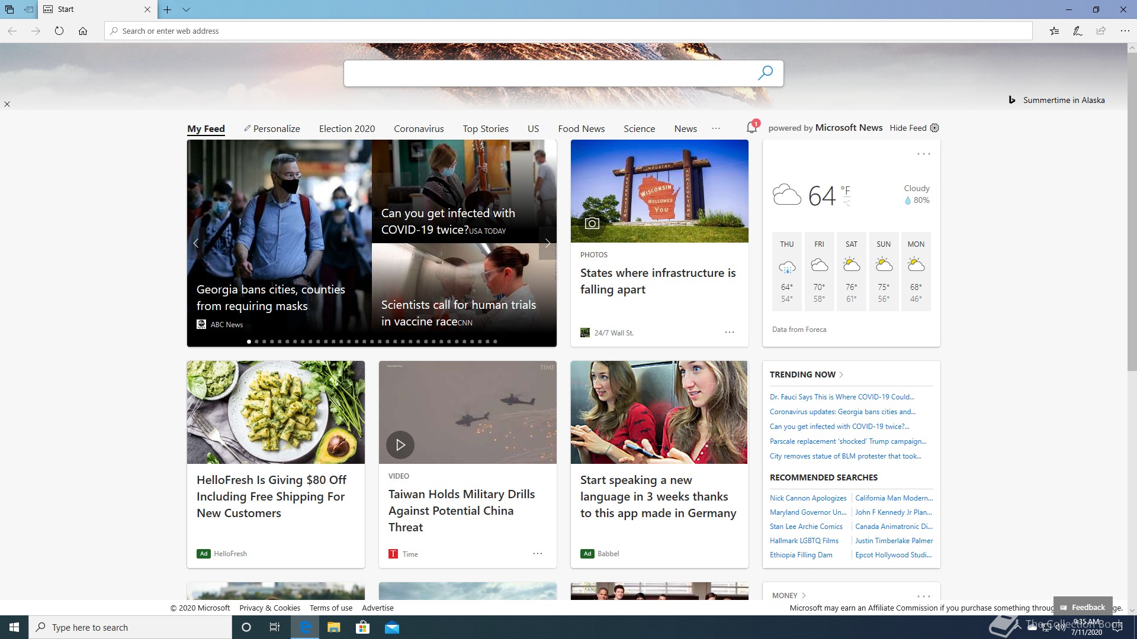Close the small X near banner

7,104
